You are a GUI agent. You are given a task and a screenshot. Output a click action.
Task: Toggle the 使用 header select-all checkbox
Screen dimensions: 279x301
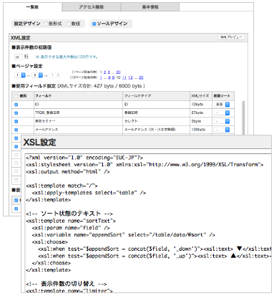coord(16,96)
